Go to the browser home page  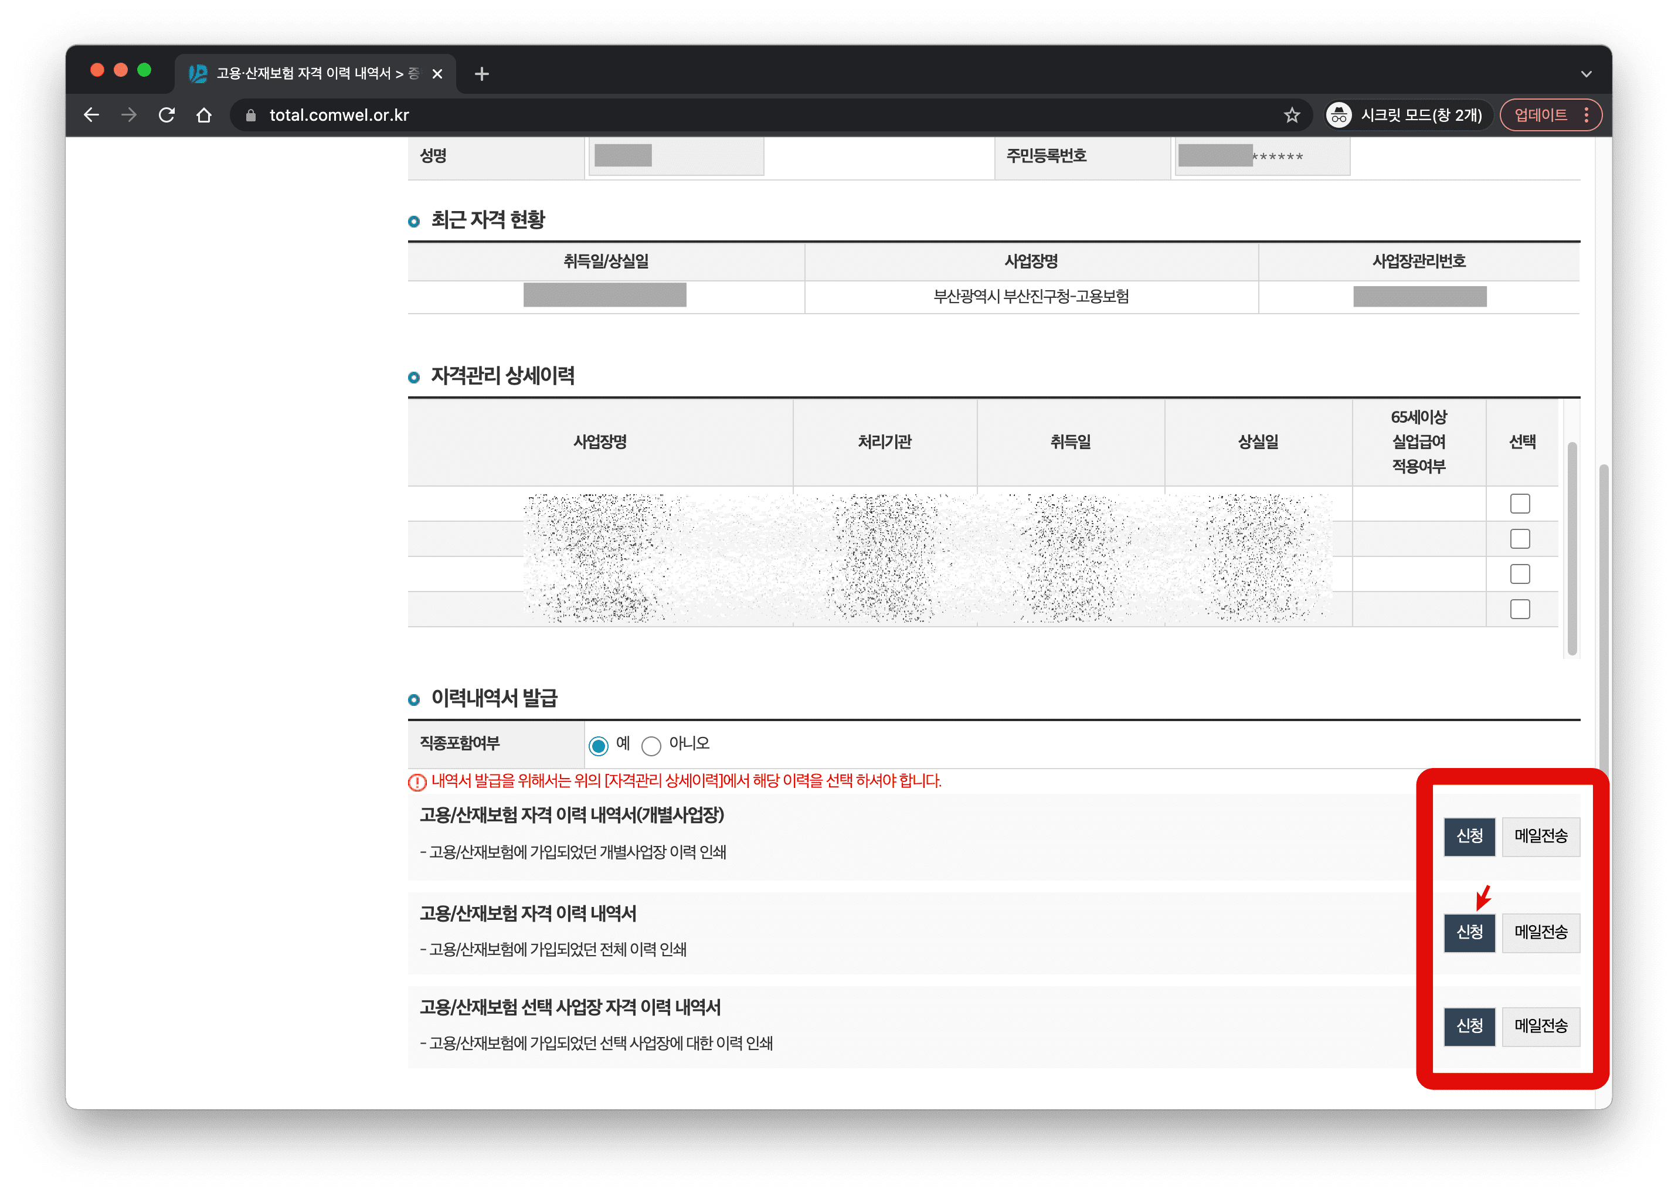tap(204, 115)
